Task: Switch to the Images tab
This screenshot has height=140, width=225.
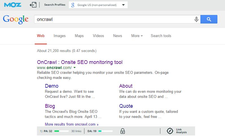Action: tap(60, 36)
